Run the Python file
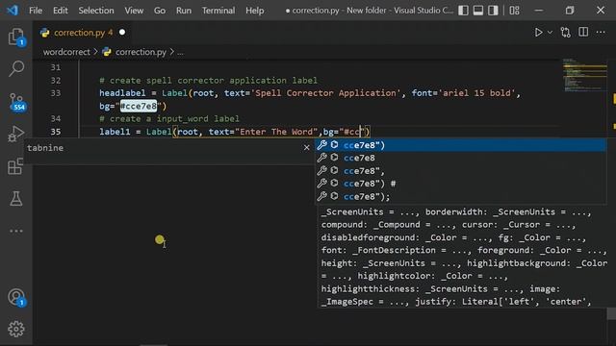The width and height of the screenshot is (616, 346). point(538,32)
